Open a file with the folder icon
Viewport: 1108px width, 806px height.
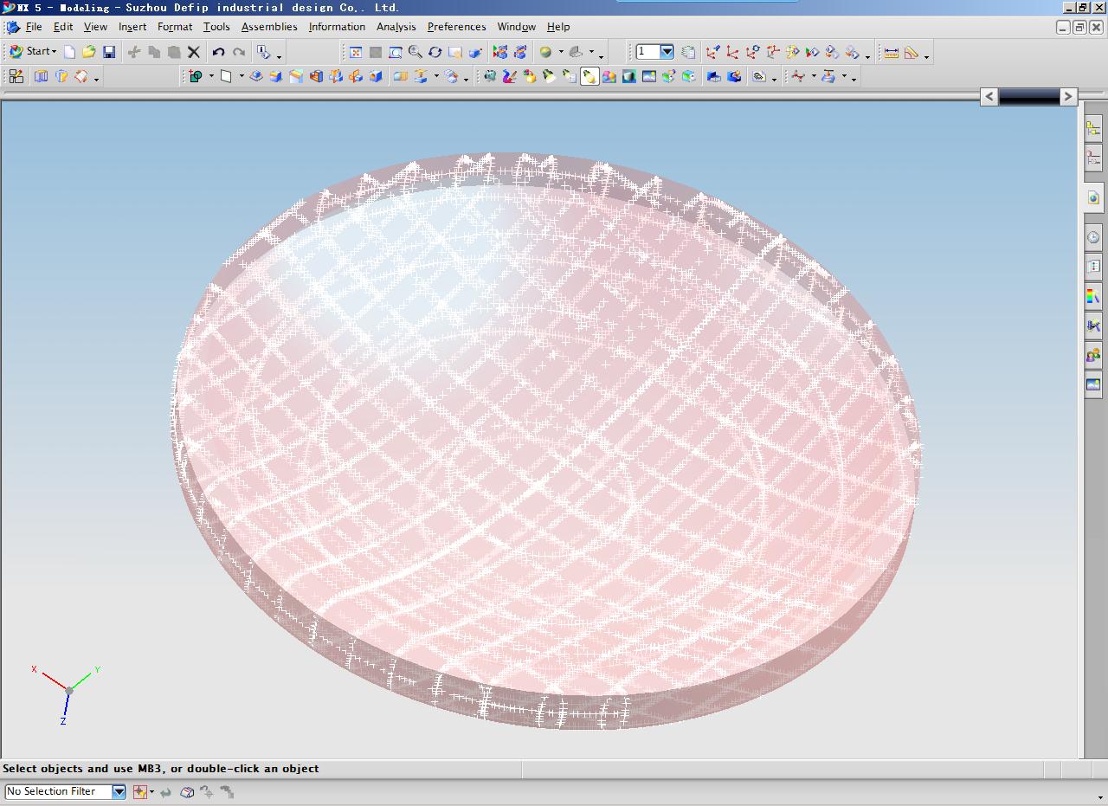point(88,52)
